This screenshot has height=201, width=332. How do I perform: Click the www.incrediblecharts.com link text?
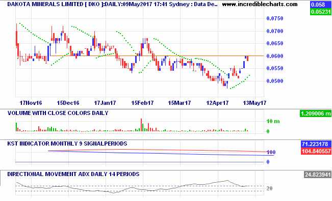pyautogui.click(x=260, y=4)
